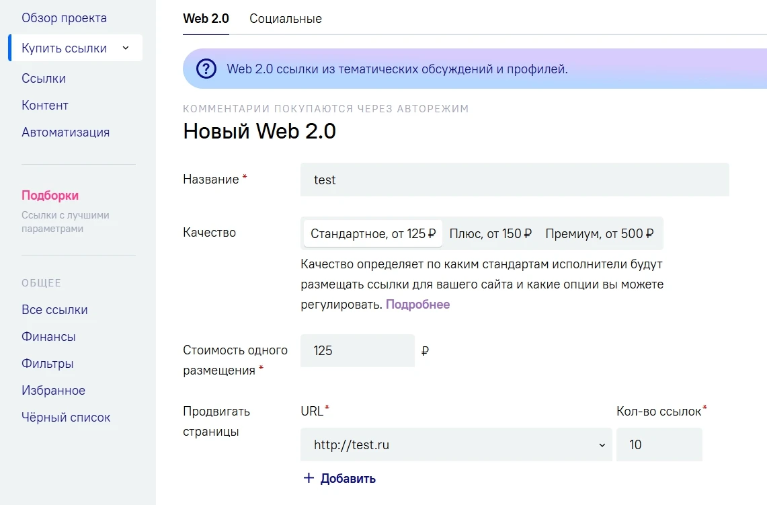The image size is (767, 505).
Task: Switch to the Web 2.0 tab
Action: tap(206, 19)
